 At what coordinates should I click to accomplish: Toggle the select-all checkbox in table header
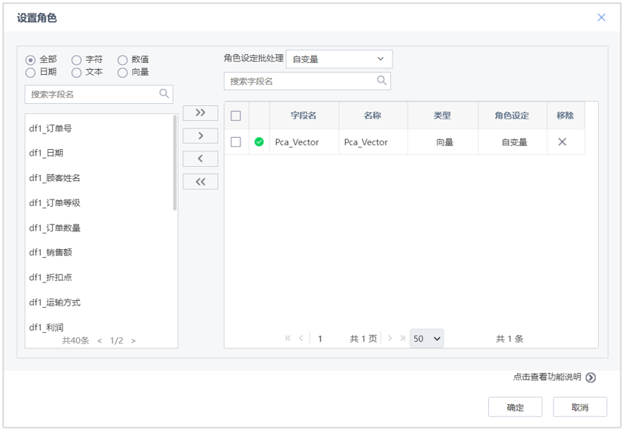click(x=237, y=115)
